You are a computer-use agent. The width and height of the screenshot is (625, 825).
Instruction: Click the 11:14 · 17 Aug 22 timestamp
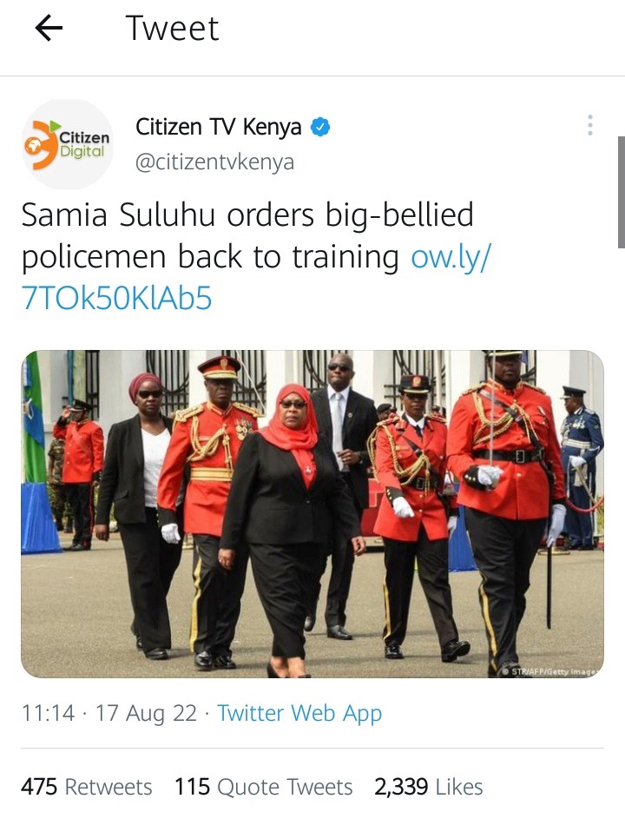[109, 714]
